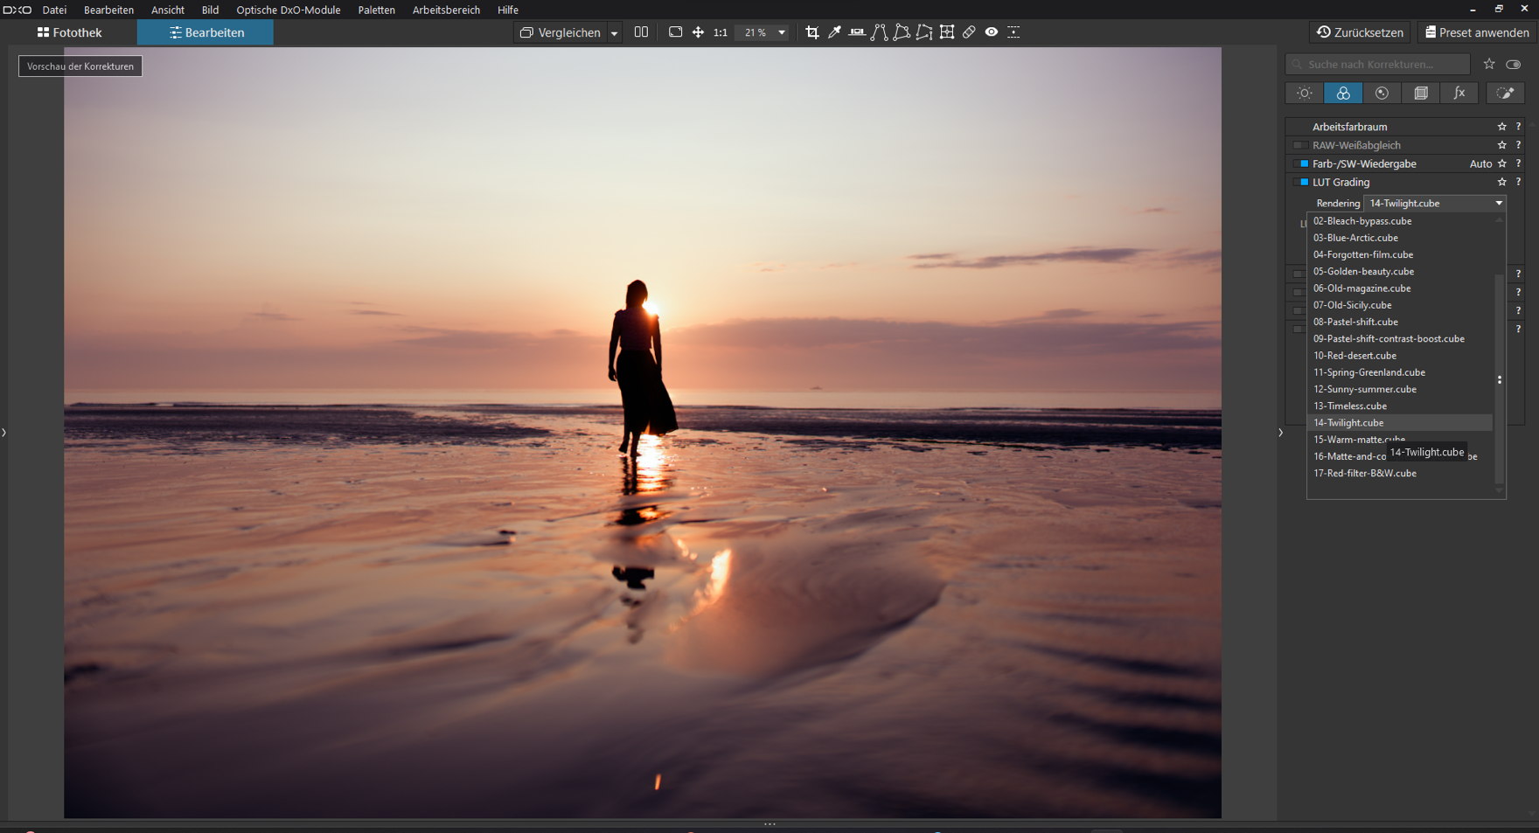Image resolution: width=1539 pixels, height=833 pixels.
Task: Enable the RAW-Weißabgleich switch
Action: tap(1301, 146)
